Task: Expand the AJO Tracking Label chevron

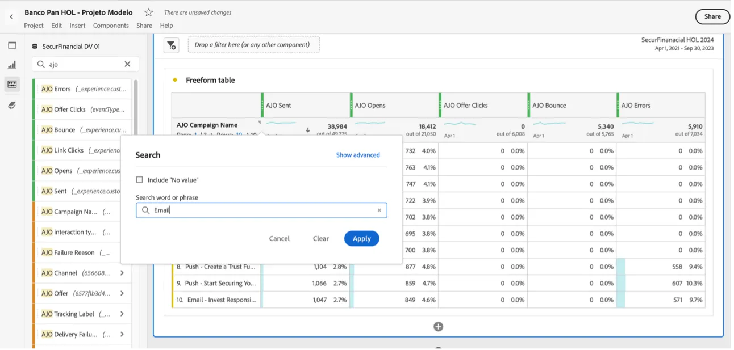Action: 122,314
